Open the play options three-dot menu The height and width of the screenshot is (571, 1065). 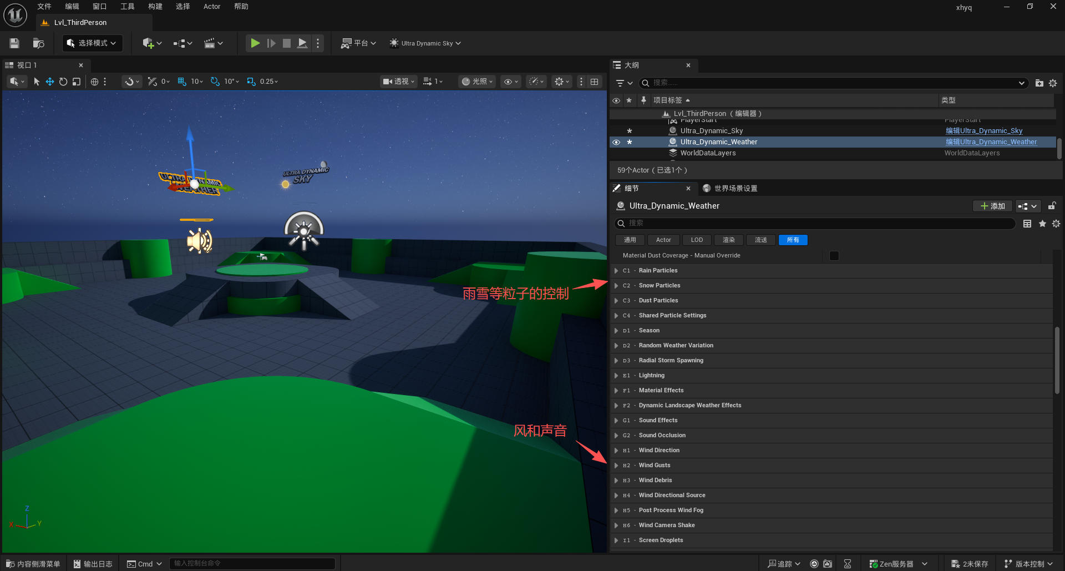point(318,43)
